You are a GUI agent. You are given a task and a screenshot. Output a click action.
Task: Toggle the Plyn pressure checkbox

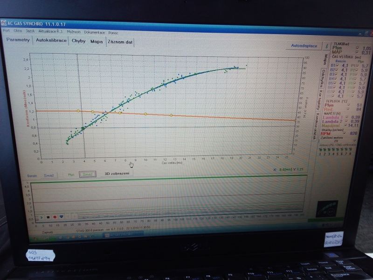pos(357,48)
